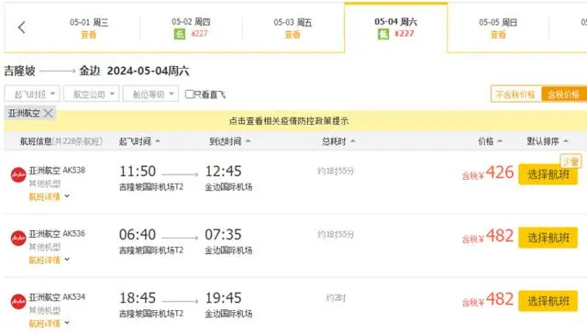The width and height of the screenshot is (587, 334).
Task: Expand 航班详情 for flight AK538
Action: point(49,196)
